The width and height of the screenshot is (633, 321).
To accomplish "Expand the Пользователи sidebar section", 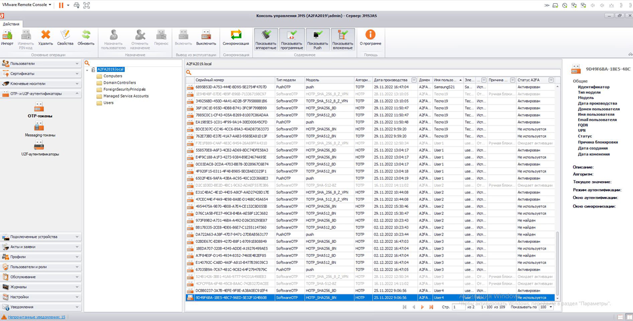I will point(41,64).
